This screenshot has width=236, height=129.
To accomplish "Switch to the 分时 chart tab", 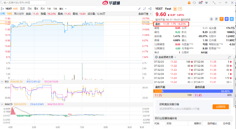I will (x=15, y=9).
